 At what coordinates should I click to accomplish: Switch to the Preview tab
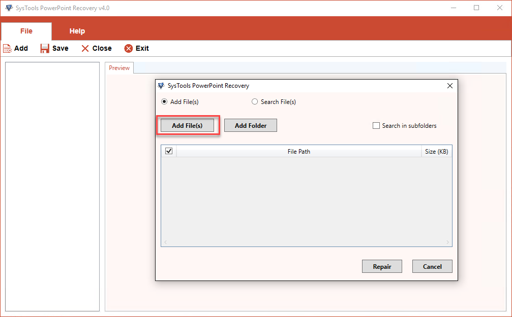pos(119,68)
